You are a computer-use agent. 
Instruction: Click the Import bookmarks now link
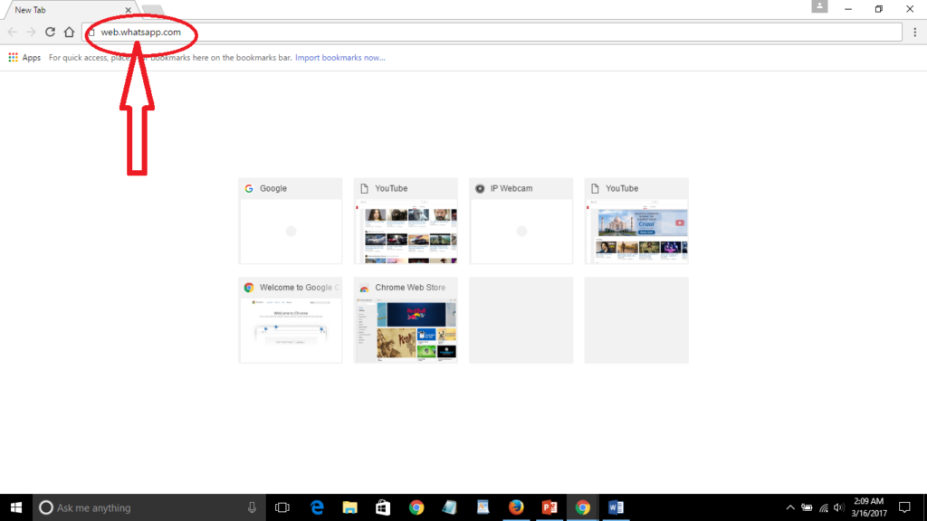(x=340, y=57)
